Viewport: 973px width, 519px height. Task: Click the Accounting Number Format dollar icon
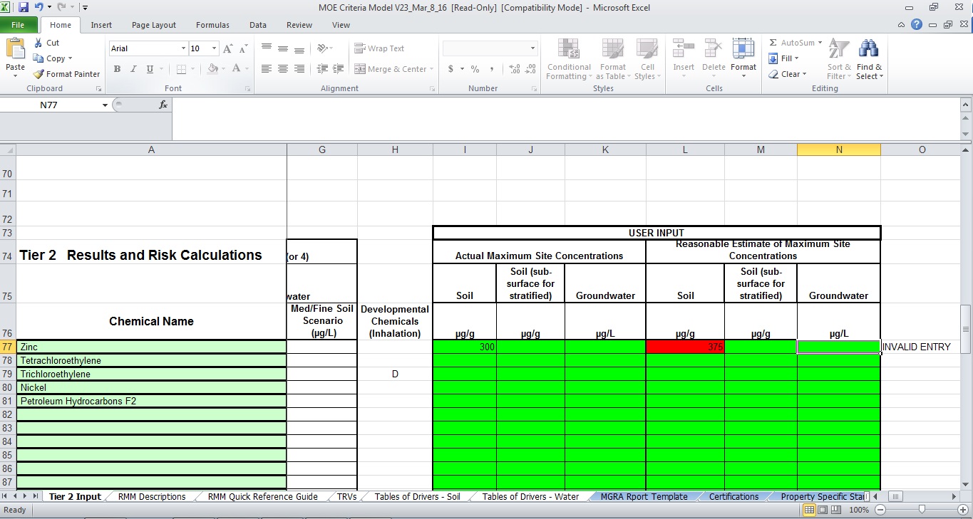451,69
